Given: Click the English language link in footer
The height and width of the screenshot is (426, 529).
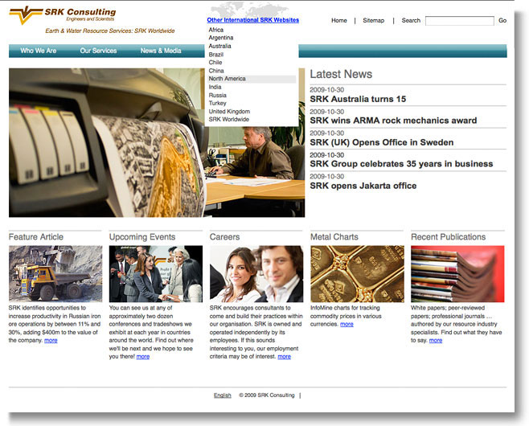Looking at the screenshot, I should 223,395.
